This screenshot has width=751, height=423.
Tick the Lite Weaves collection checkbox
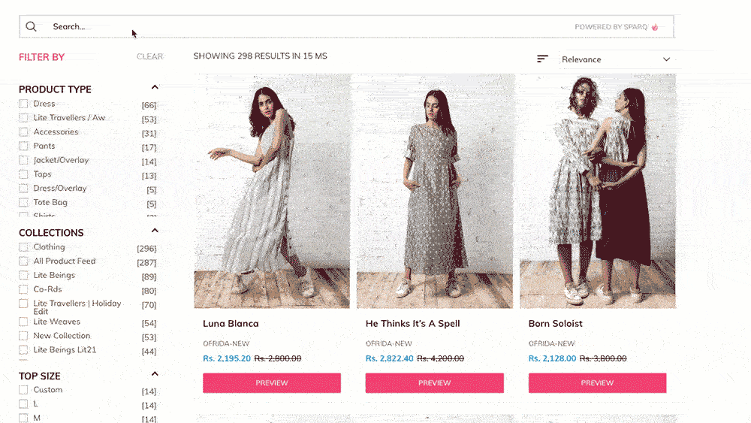[24, 322]
